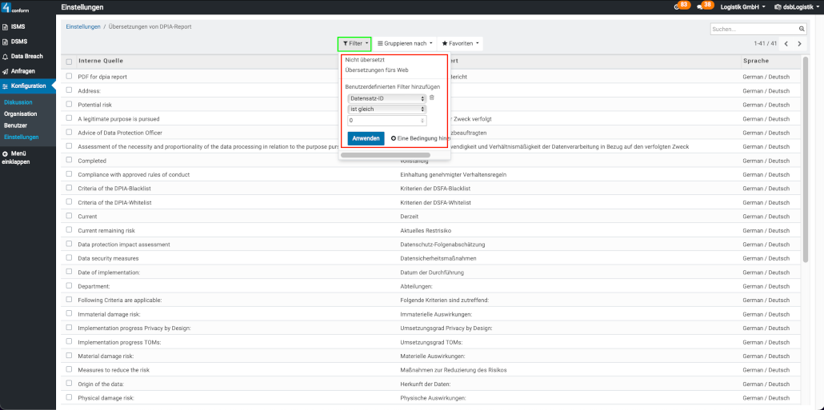Open activities clock icon with 83 badge

[x=678, y=7]
